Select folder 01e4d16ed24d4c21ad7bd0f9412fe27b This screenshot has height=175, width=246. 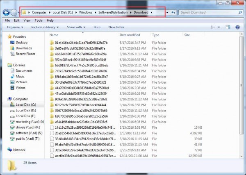pos(81,43)
